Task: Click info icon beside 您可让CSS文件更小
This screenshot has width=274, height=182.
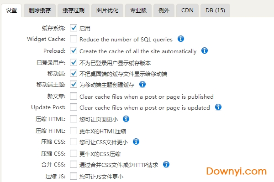Action: click(136, 142)
